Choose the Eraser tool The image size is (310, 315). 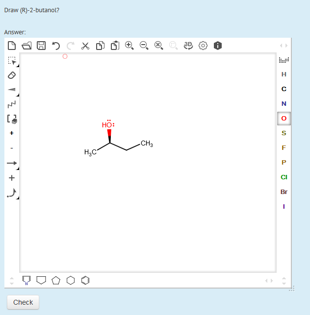(12, 75)
